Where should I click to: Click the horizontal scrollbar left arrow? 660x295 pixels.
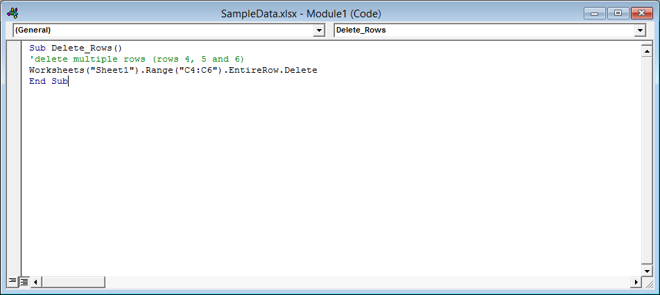click(36, 282)
